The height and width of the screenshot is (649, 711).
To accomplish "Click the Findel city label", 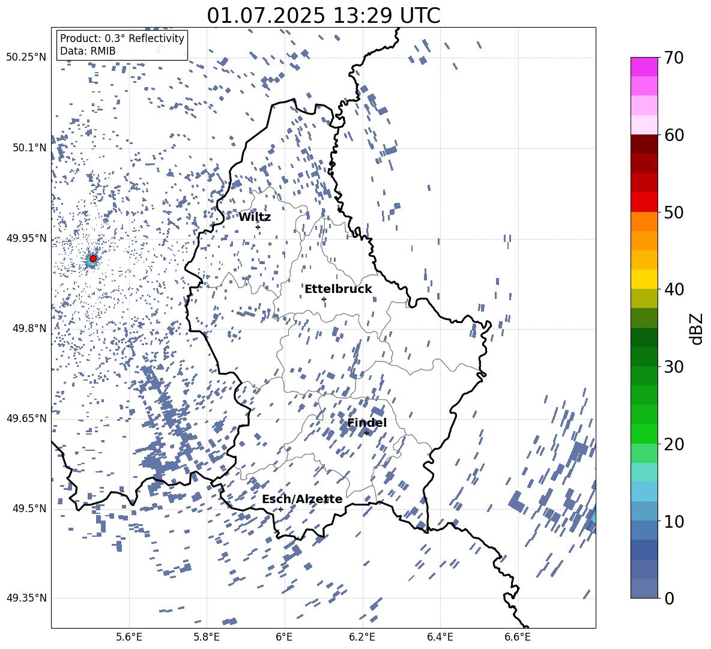I will pos(368,423).
